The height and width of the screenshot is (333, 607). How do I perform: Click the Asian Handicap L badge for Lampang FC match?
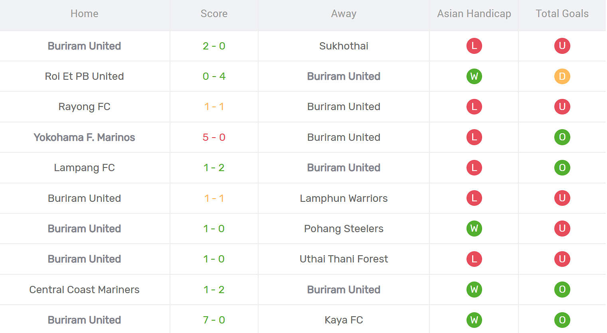tap(474, 167)
